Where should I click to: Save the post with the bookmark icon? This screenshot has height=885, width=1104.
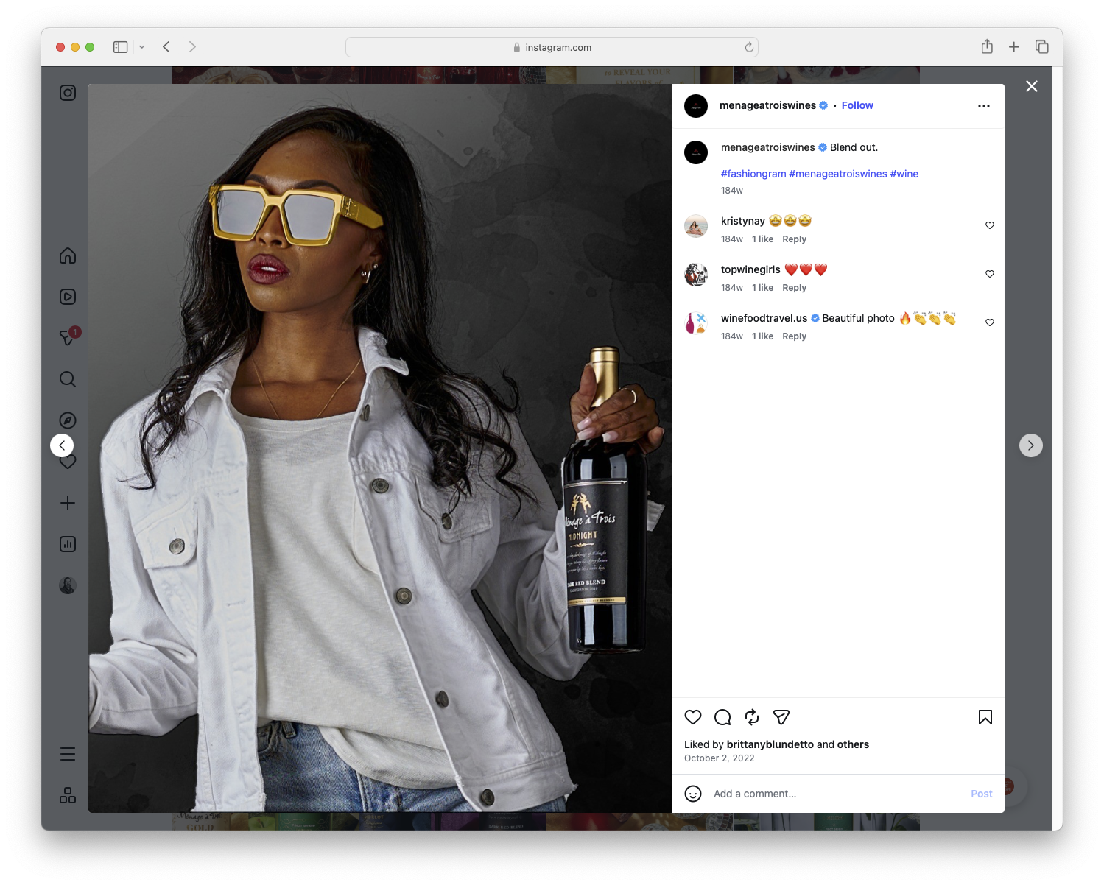pyautogui.click(x=985, y=717)
